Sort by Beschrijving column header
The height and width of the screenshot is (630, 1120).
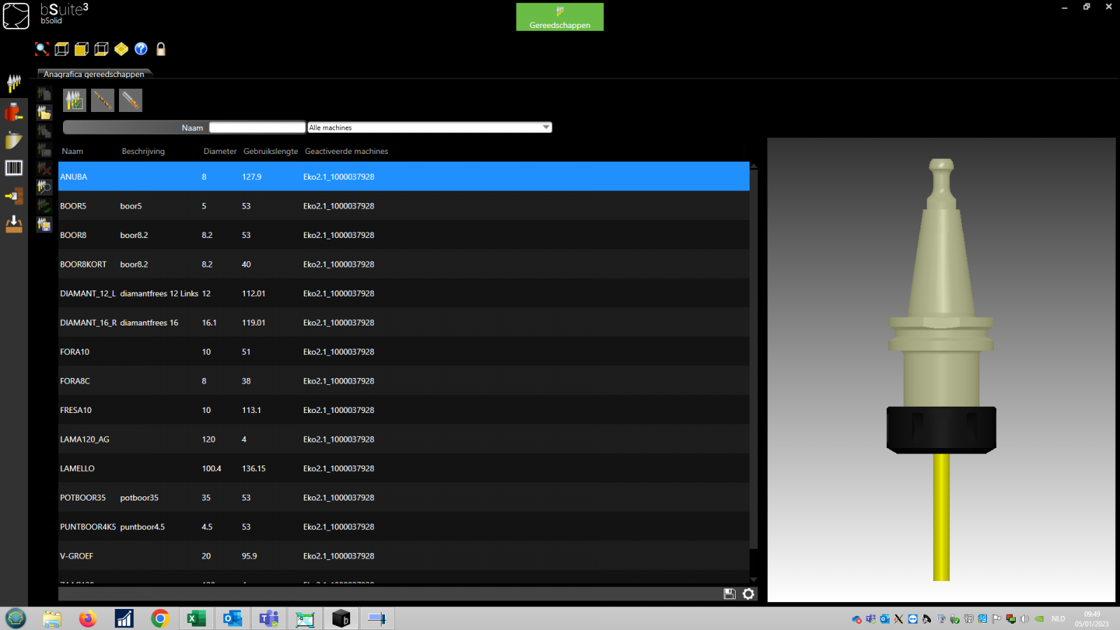pyautogui.click(x=143, y=151)
